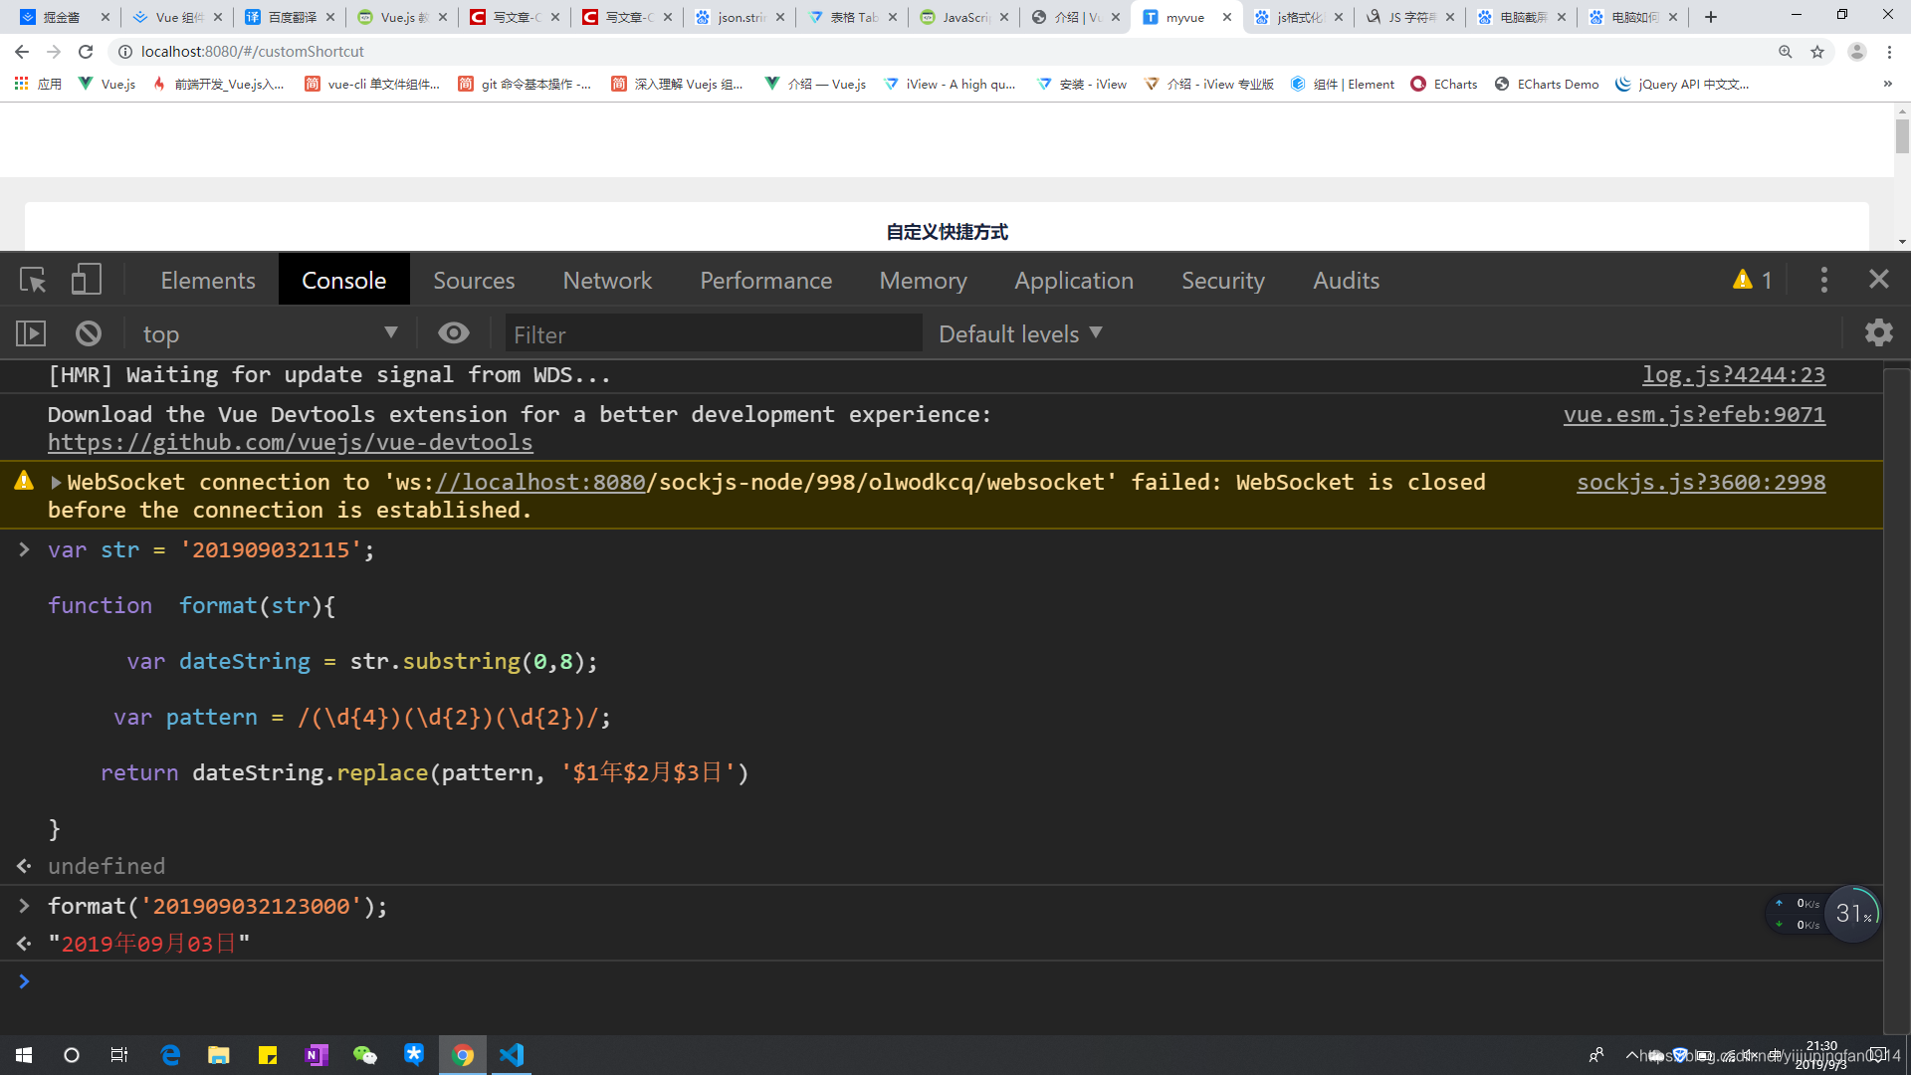Click the console Filter input field
Screen dimensions: 1911x1075
click(x=713, y=334)
